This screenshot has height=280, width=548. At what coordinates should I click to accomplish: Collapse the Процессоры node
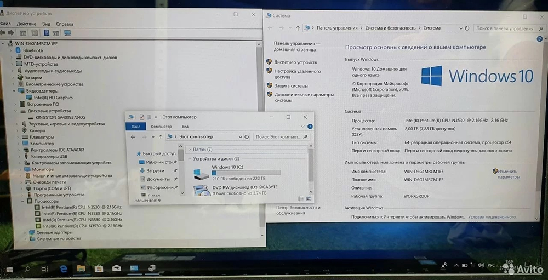click(x=22, y=201)
